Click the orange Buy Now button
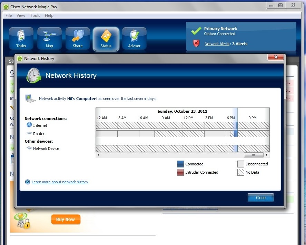Viewport: 306px width, 245px height. tap(66, 219)
